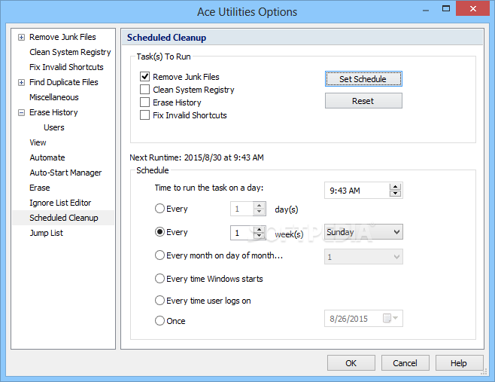Screen dimensions: 495x382
Task: Enable the Clean System Registry task checkbox
Action: [145, 90]
